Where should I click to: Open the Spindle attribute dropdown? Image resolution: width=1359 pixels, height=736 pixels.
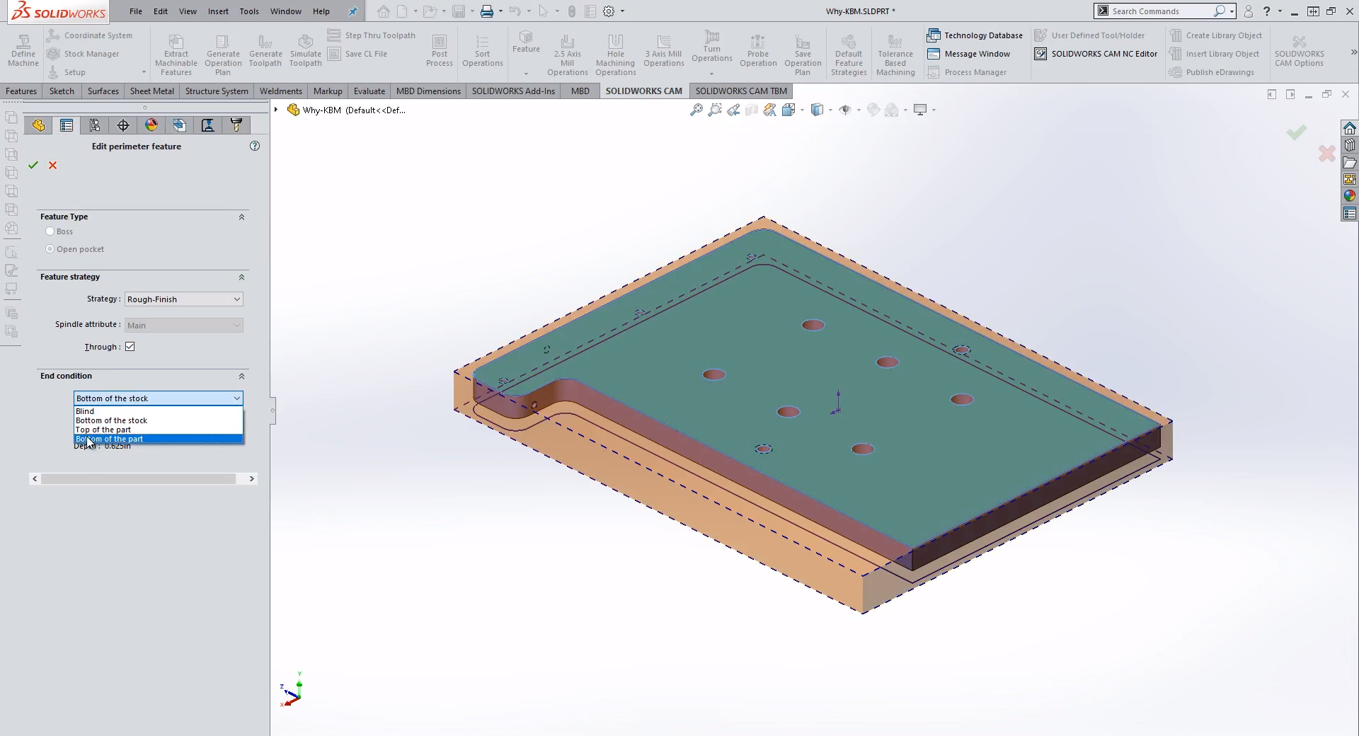click(x=184, y=326)
